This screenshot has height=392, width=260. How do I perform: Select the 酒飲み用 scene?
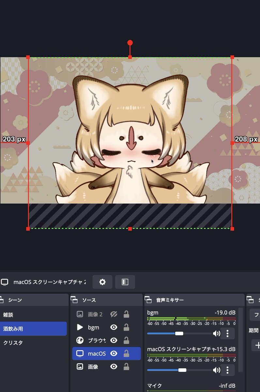33,329
